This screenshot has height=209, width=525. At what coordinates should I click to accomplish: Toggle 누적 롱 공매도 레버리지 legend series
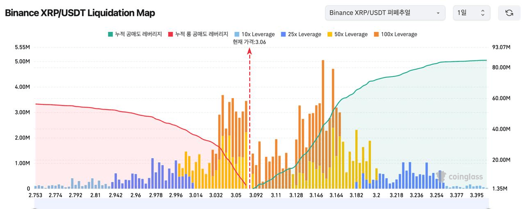click(x=198, y=34)
